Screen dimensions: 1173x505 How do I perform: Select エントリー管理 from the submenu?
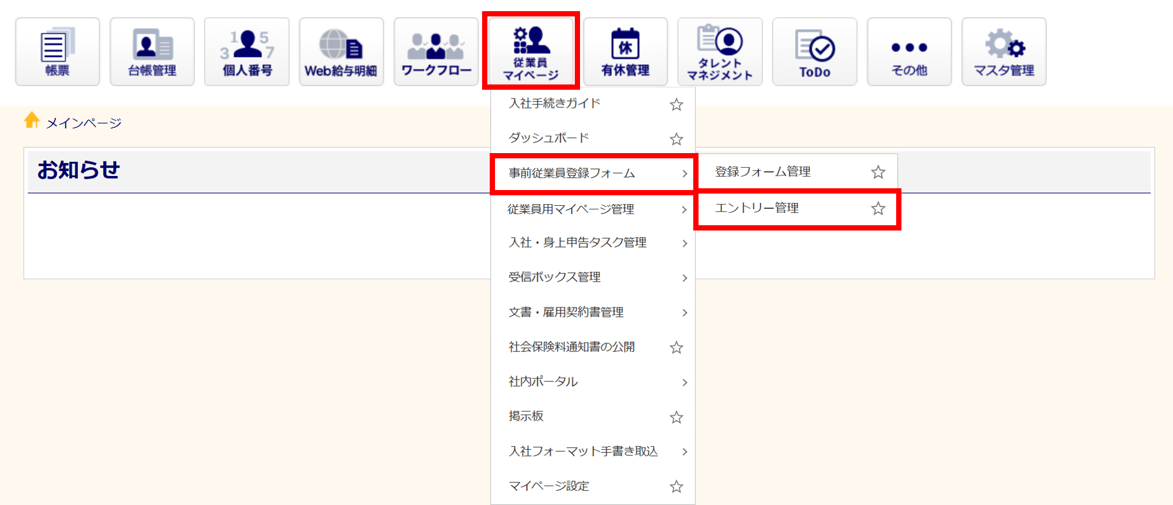click(757, 208)
